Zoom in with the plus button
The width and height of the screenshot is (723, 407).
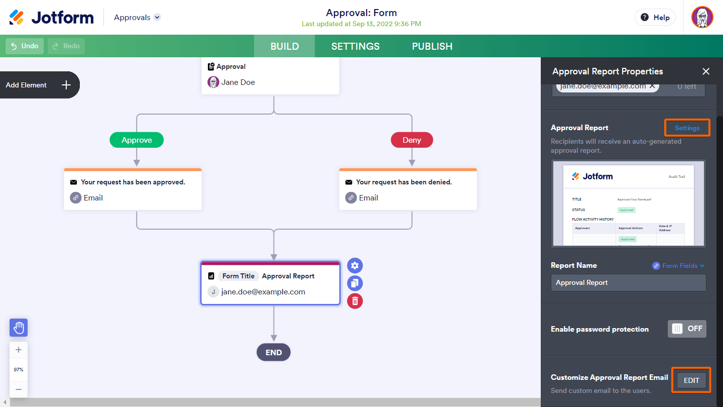[x=19, y=350]
